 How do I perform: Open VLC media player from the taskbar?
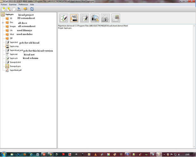point(95,154)
